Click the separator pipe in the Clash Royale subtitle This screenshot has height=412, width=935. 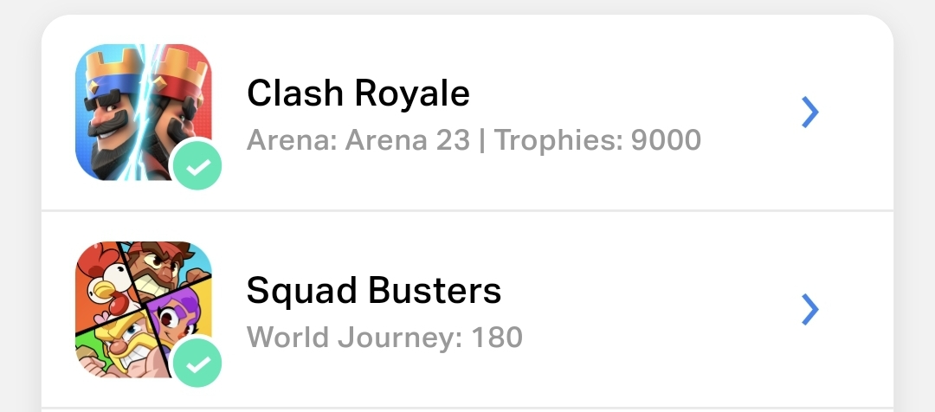[x=481, y=139]
